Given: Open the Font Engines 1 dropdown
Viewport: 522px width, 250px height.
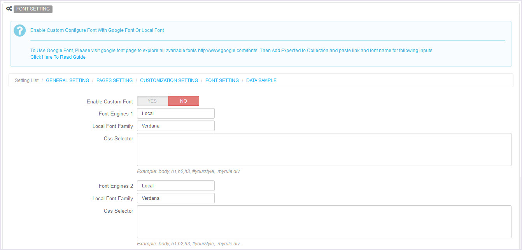Looking at the screenshot, I should coord(175,114).
